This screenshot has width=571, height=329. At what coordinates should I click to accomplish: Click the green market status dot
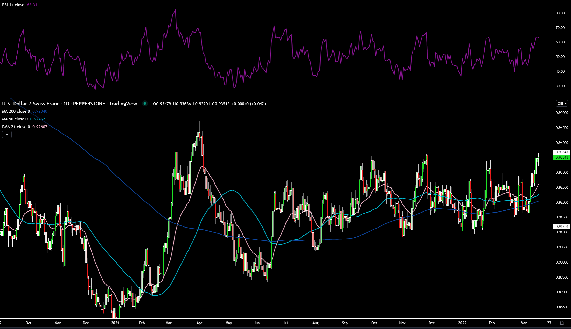[x=145, y=104]
